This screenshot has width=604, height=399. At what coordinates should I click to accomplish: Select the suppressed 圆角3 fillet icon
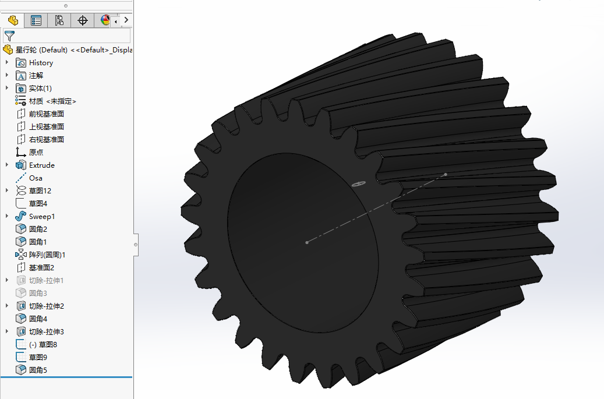click(x=21, y=293)
